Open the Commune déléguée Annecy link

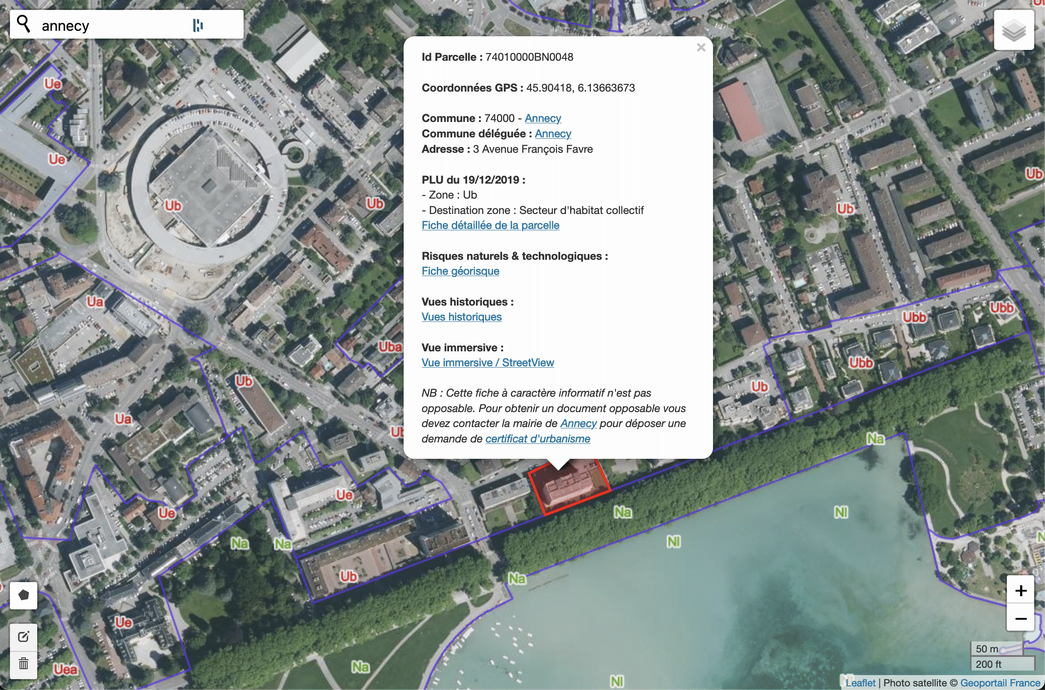pos(552,134)
